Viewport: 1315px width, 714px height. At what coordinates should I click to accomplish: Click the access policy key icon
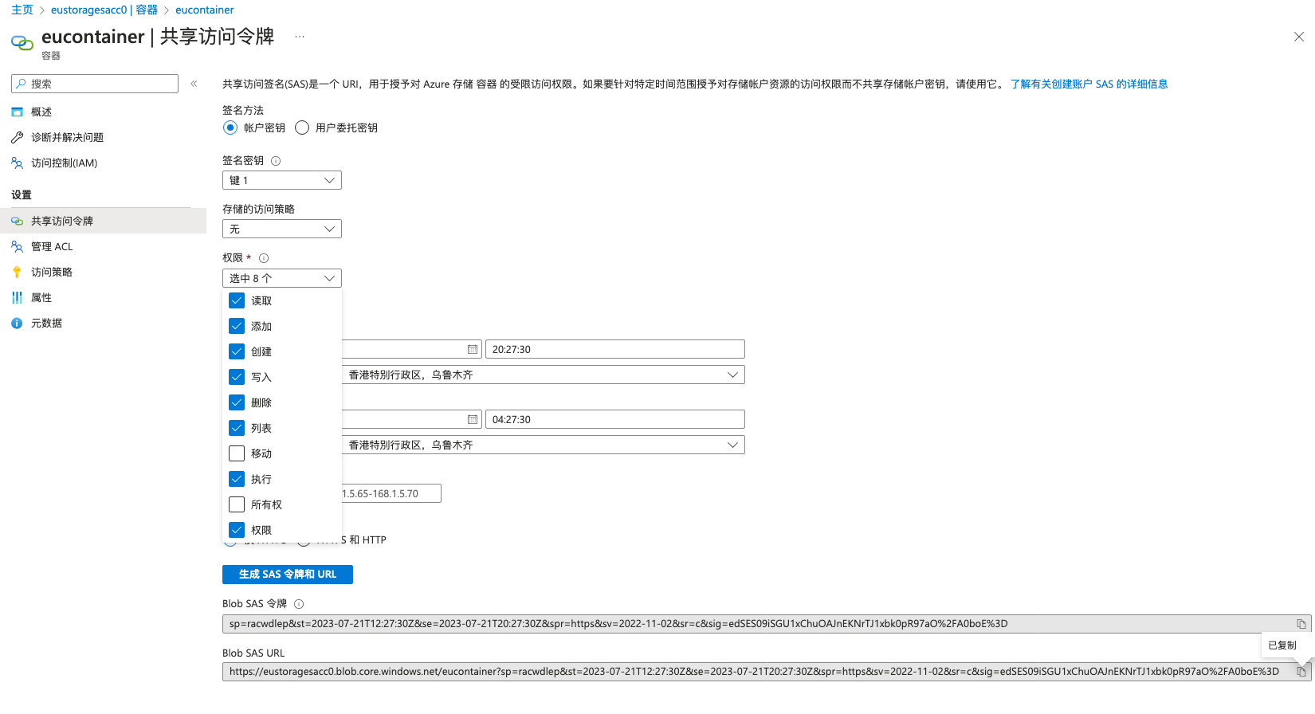[x=17, y=273]
